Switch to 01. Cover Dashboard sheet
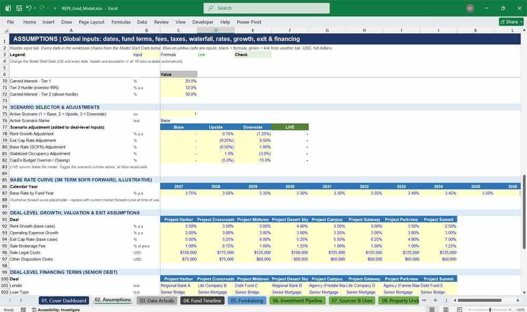The width and height of the screenshot is (527, 312). point(64,300)
